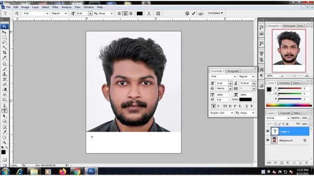Open blend mode Normal dropdown in Layers
Viewport: 314px width, 176px height.
278,118
